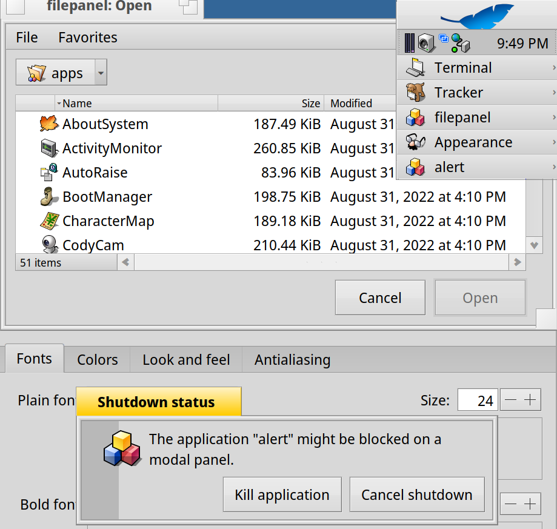557x529 pixels.
Task: Click the speaker volume tray icon
Action: [426, 43]
